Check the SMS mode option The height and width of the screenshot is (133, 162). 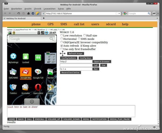(79, 39)
